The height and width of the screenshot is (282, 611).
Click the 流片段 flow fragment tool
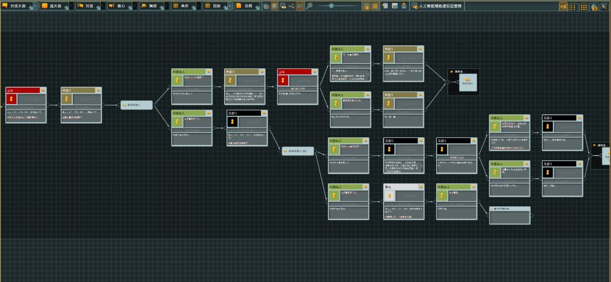(x=53, y=6)
